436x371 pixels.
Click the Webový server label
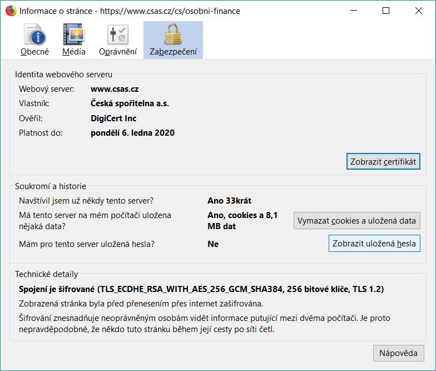click(x=47, y=89)
